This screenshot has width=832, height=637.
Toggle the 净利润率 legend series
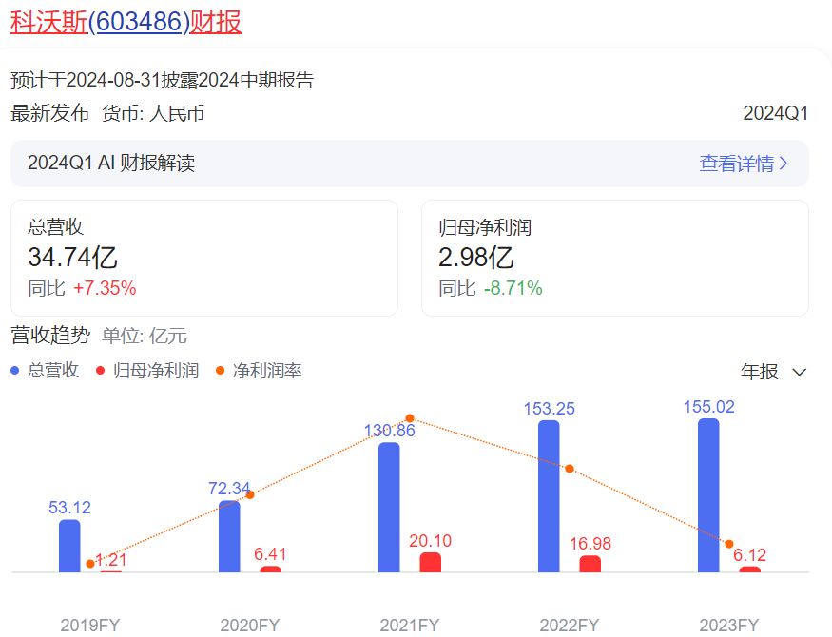click(x=259, y=370)
